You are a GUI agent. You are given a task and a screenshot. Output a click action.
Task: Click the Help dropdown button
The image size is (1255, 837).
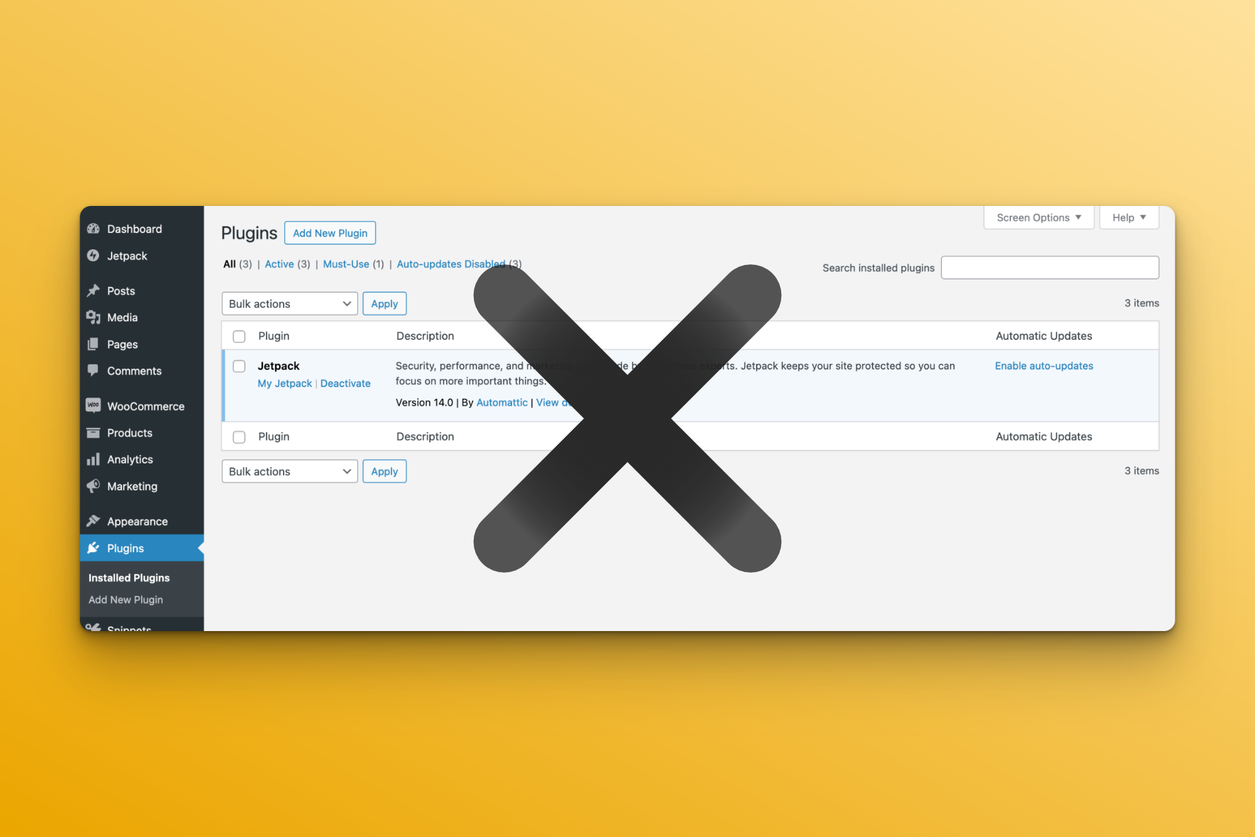pos(1129,217)
